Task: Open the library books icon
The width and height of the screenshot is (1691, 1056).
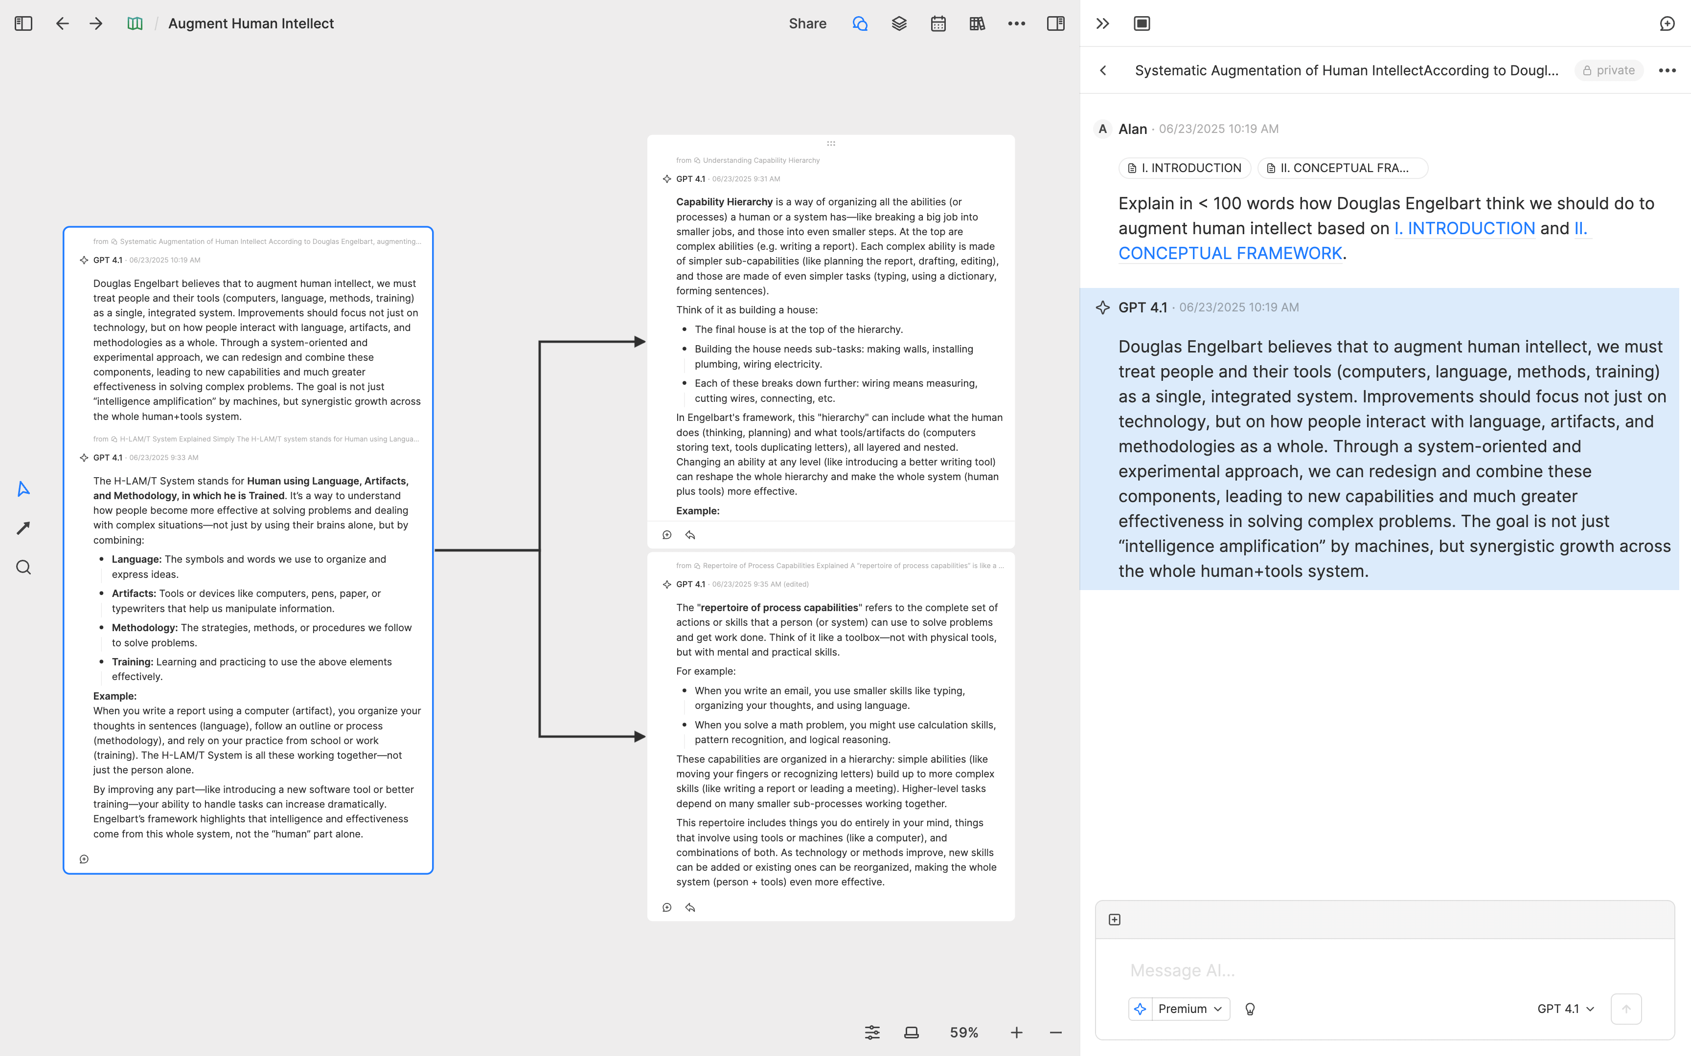Action: tap(977, 24)
